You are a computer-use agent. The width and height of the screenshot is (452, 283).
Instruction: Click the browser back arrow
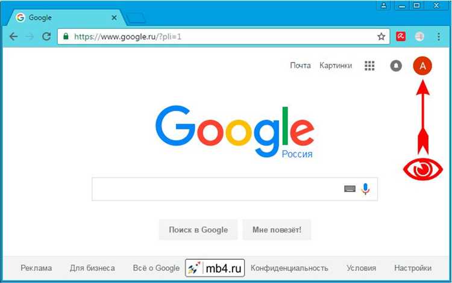click(13, 37)
